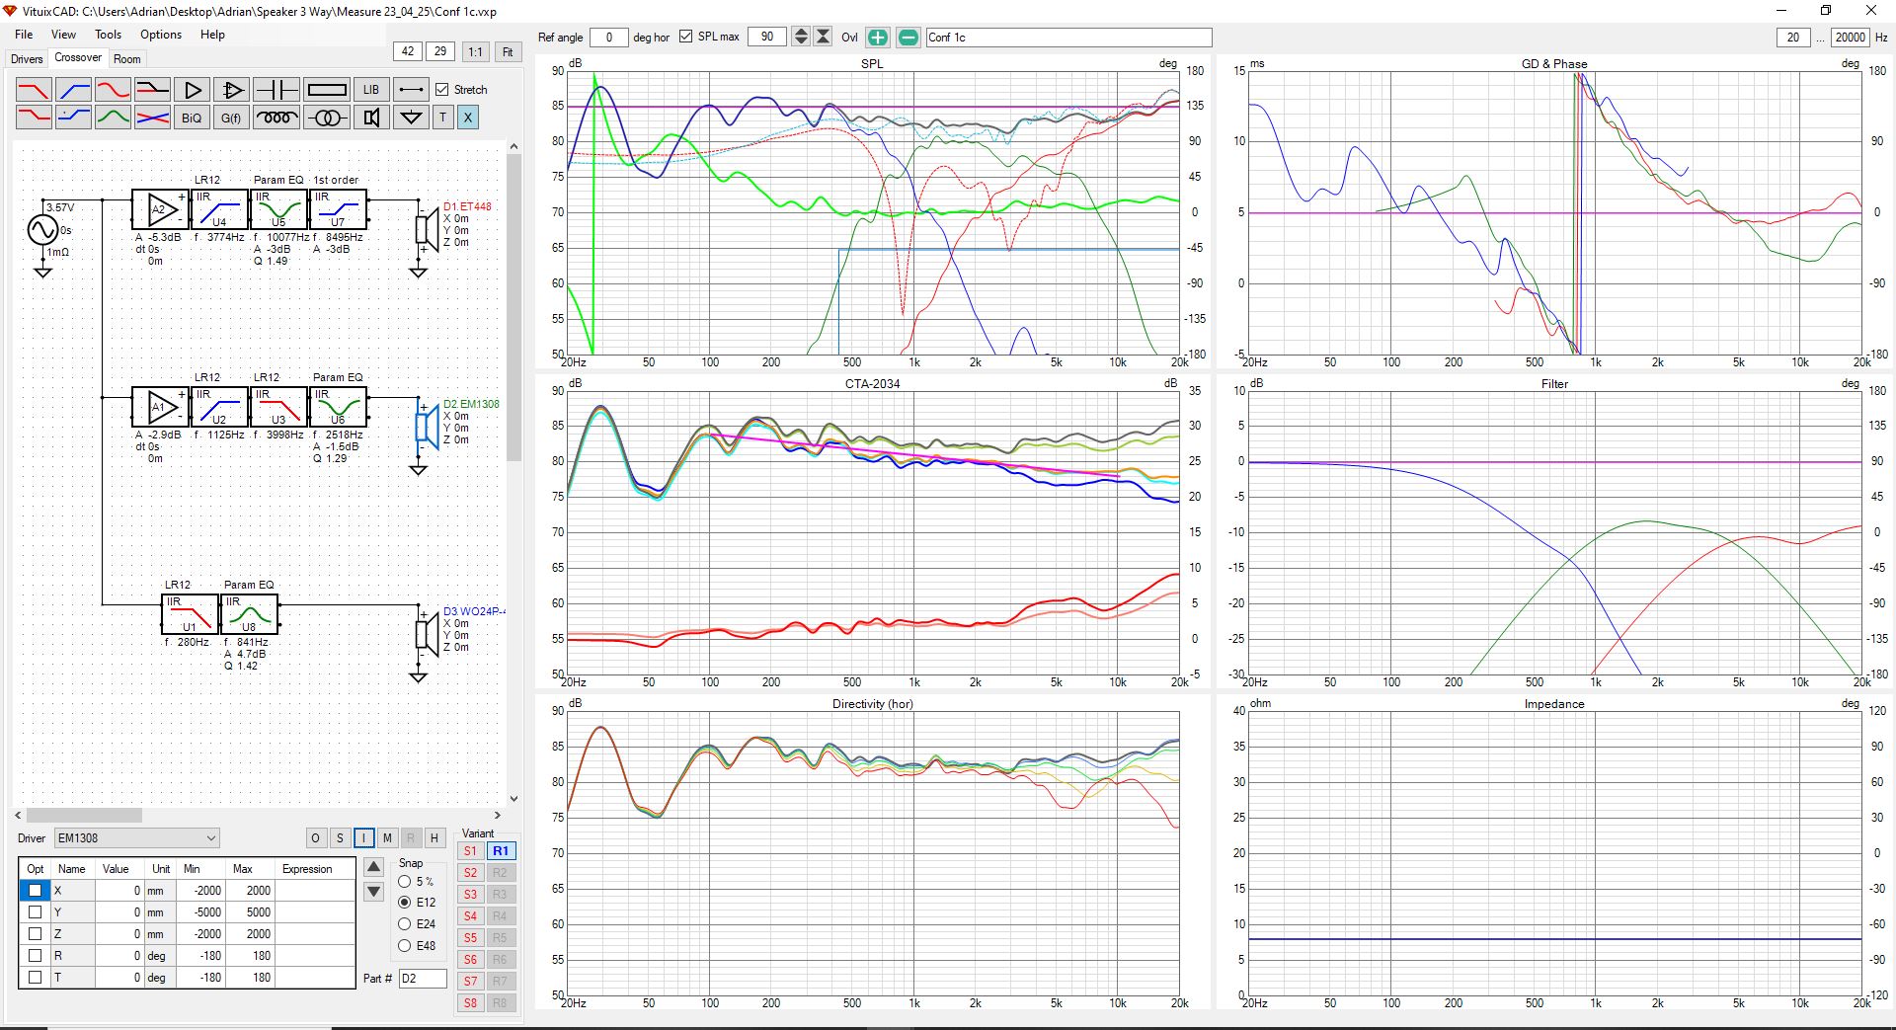This screenshot has height=1030, width=1896.
Task: Click the T toolbar button
Action: 443,118
